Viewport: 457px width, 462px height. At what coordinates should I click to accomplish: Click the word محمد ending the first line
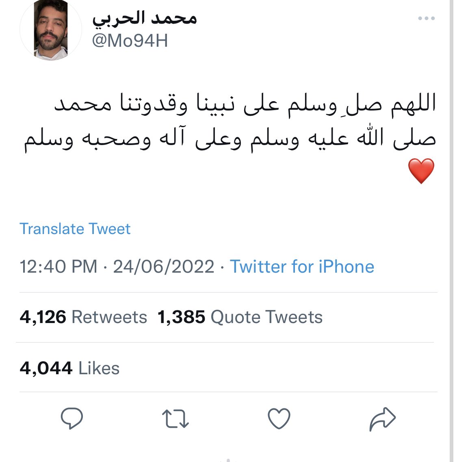pyautogui.click(x=83, y=104)
